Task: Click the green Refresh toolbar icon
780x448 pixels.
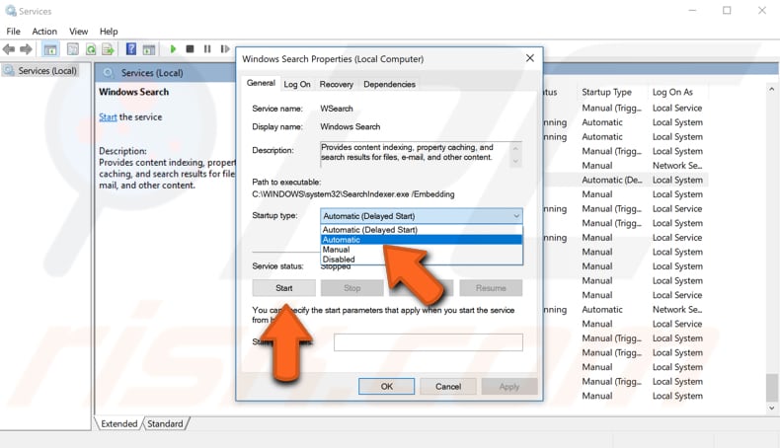Action: [91, 49]
